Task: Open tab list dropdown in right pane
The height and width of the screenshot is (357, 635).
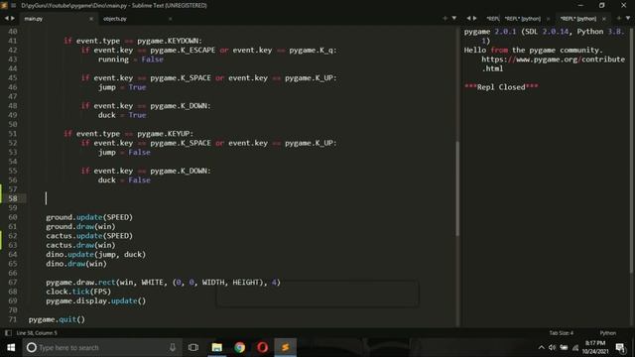Action: click(x=628, y=18)
